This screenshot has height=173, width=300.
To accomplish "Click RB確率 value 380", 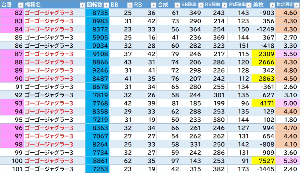I will pos(216,119).
